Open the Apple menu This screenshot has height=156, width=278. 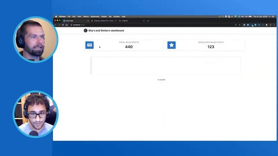56,16
